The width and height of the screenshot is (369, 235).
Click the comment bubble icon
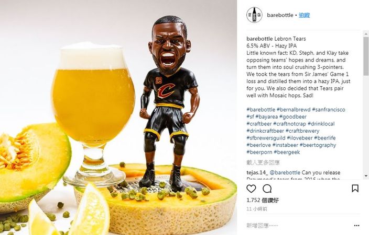click(x=267, y=189)
